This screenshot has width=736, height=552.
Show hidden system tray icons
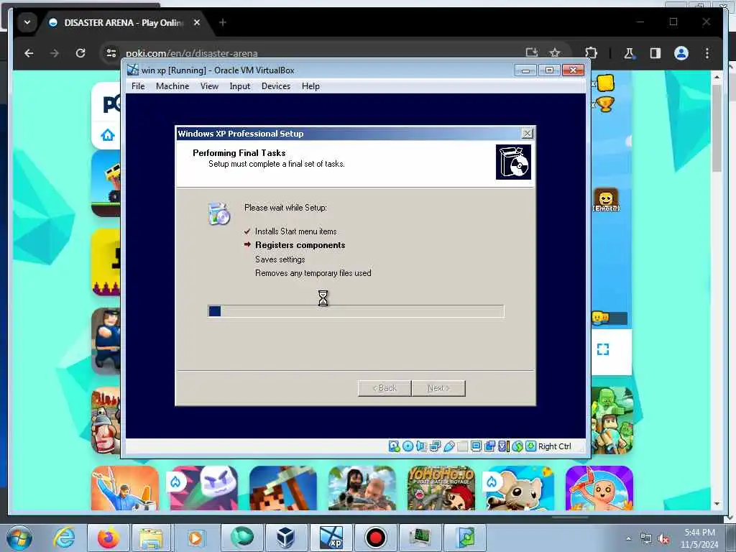pos(628,539)
